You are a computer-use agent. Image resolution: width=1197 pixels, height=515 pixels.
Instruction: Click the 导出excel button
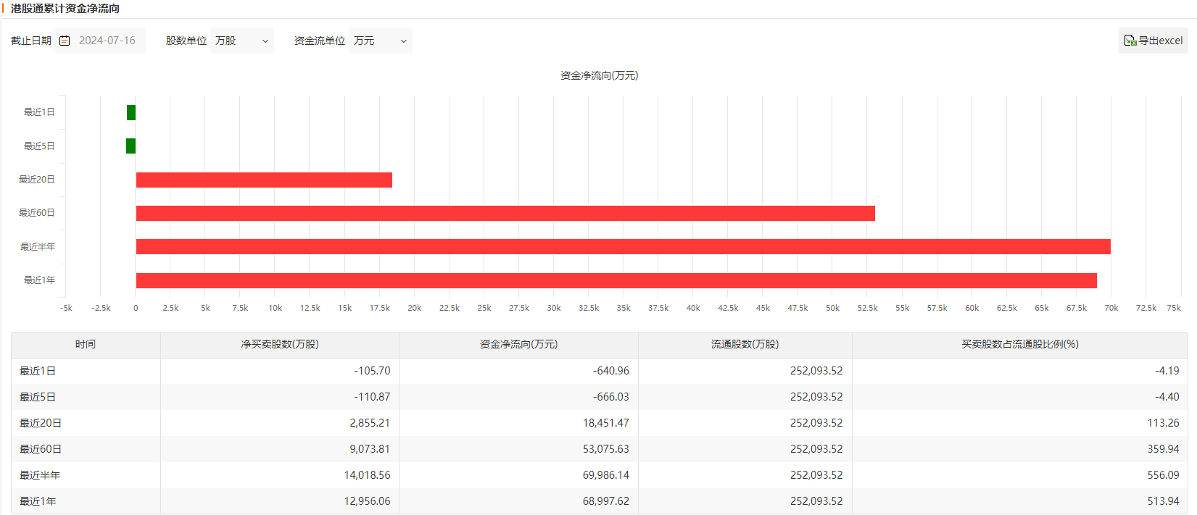pyautogui.click(x=1153, y=41)
